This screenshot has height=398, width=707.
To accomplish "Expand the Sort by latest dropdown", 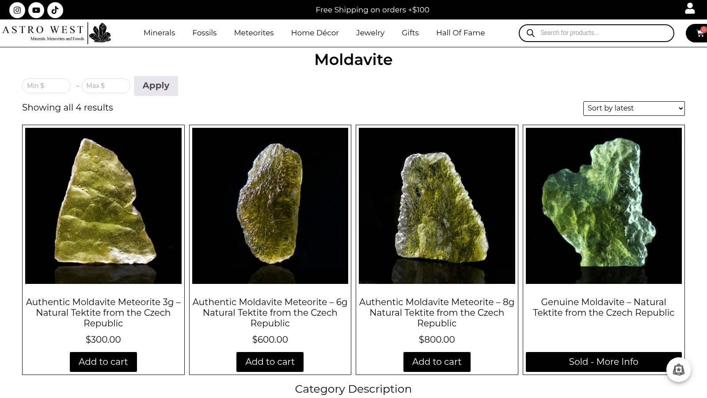I will point(634,108).
